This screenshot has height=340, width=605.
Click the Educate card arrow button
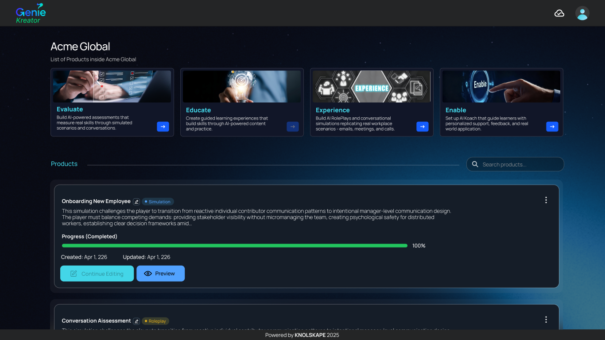pos(293,127)
